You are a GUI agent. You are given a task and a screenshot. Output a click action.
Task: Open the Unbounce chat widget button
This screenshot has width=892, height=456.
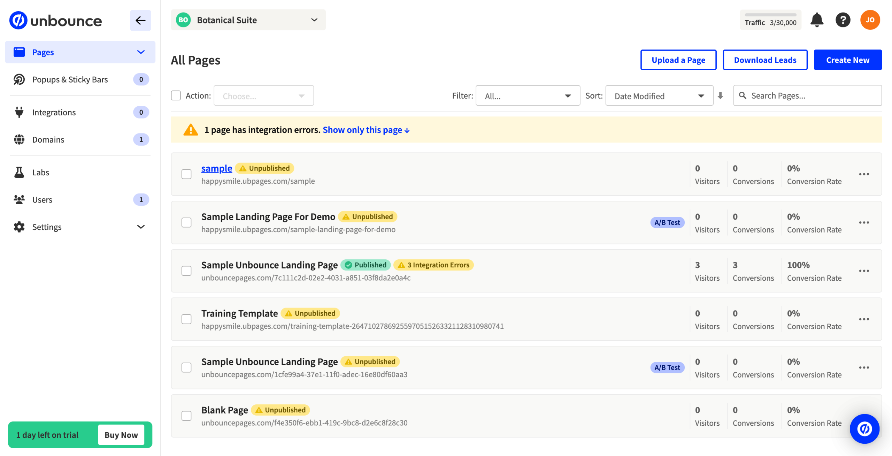tap(864, 428)
